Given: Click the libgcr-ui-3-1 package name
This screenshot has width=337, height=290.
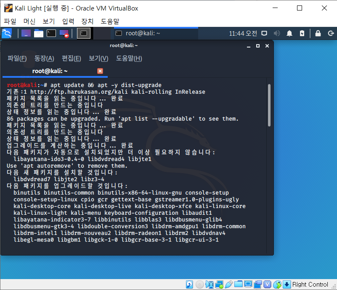Looking at the screenshot, I should pos(197,240).
